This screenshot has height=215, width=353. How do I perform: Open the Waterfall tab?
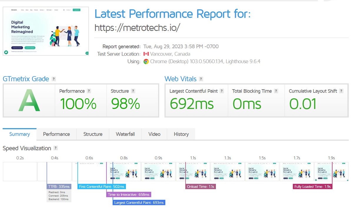tap(125, 134)
